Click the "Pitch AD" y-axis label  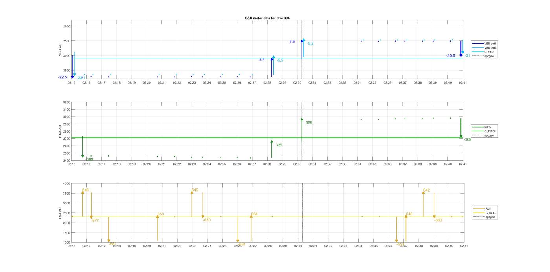pyautogui.click(x=60, y=131)
